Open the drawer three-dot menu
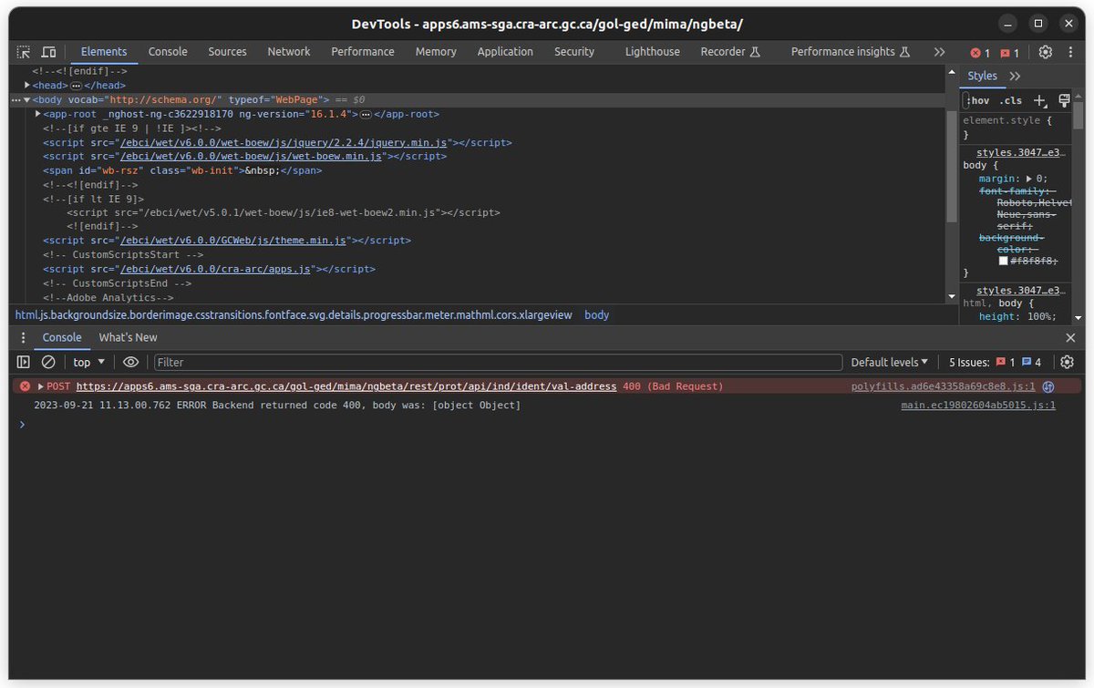 click(24, 337)
